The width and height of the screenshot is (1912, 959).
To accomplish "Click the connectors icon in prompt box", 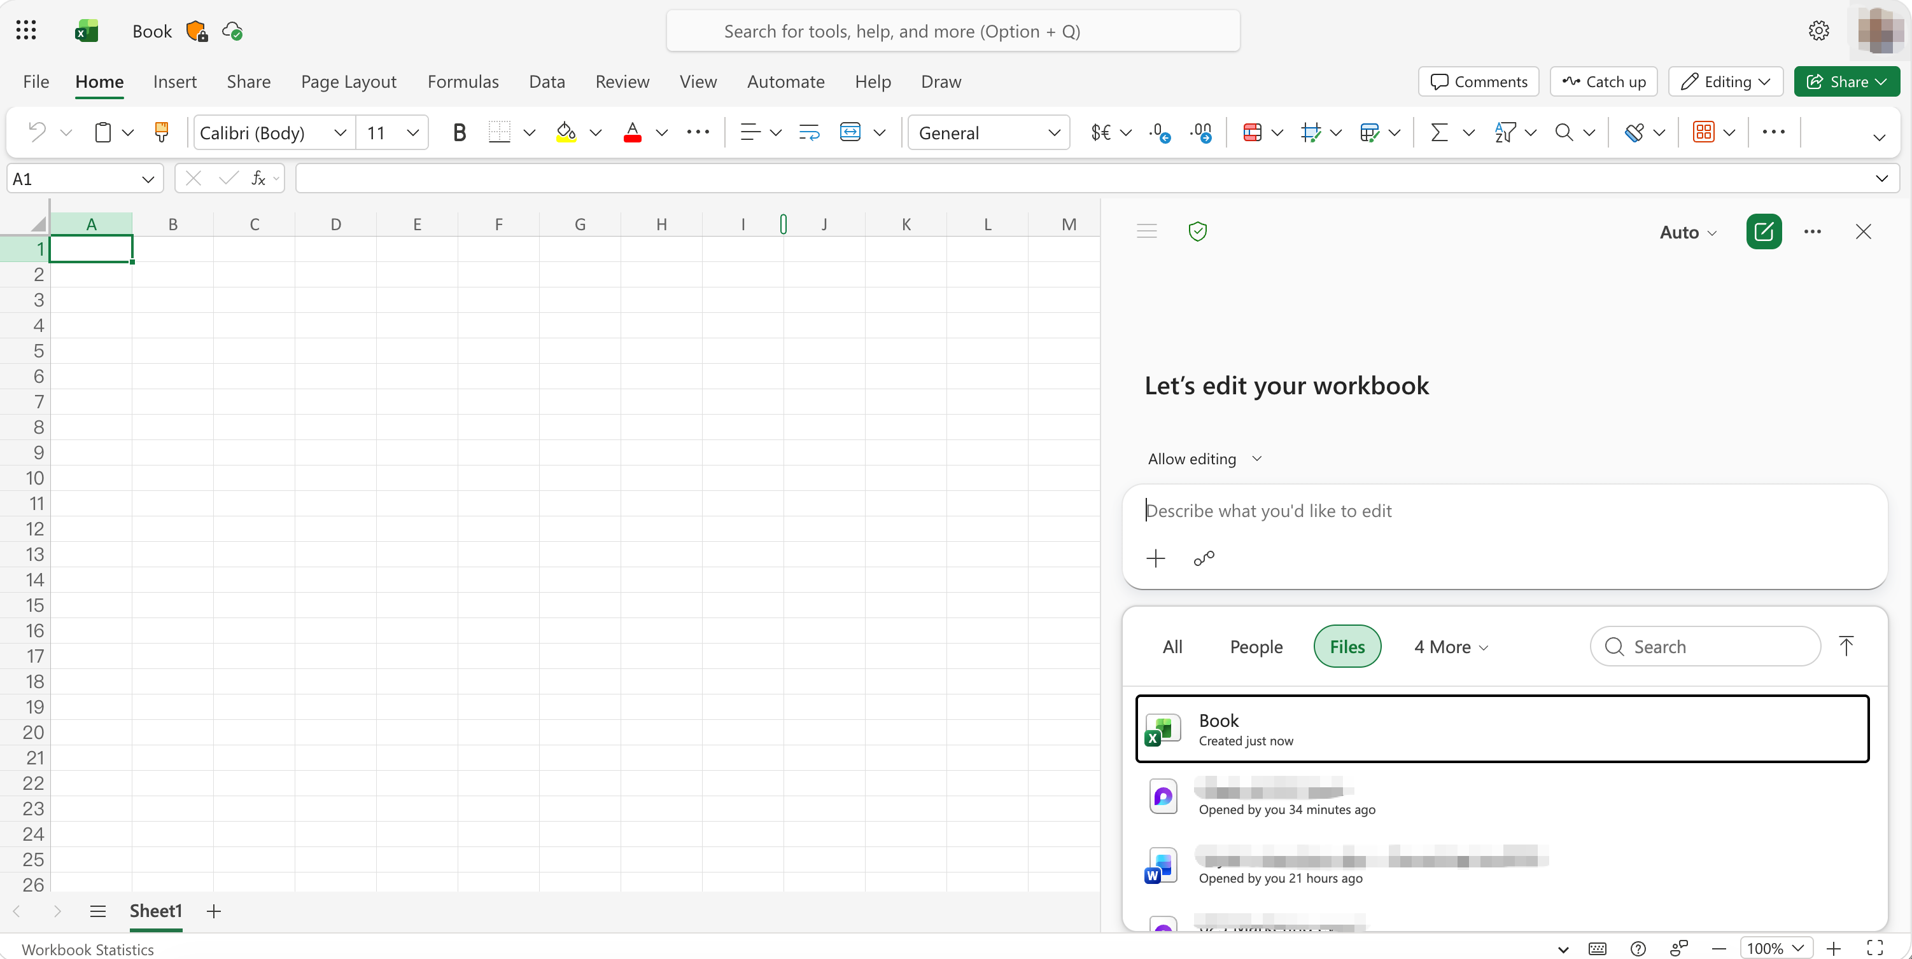I will tap(1204, 558).
